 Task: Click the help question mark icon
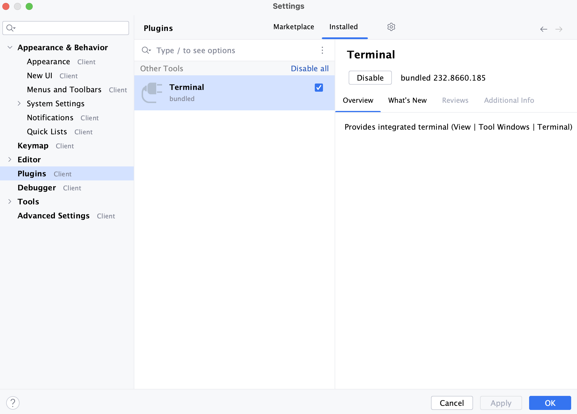pyautogui.click(x=13, y=403)
